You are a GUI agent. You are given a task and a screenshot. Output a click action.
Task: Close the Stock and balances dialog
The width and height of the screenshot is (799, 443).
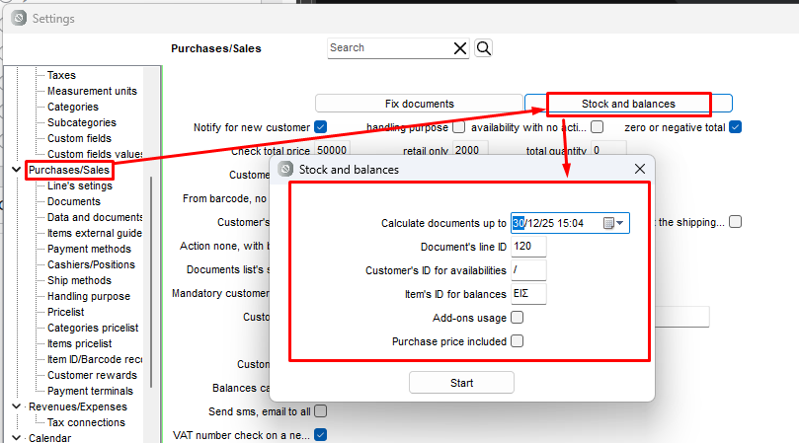pyautogui.click(x=639, y=169)
